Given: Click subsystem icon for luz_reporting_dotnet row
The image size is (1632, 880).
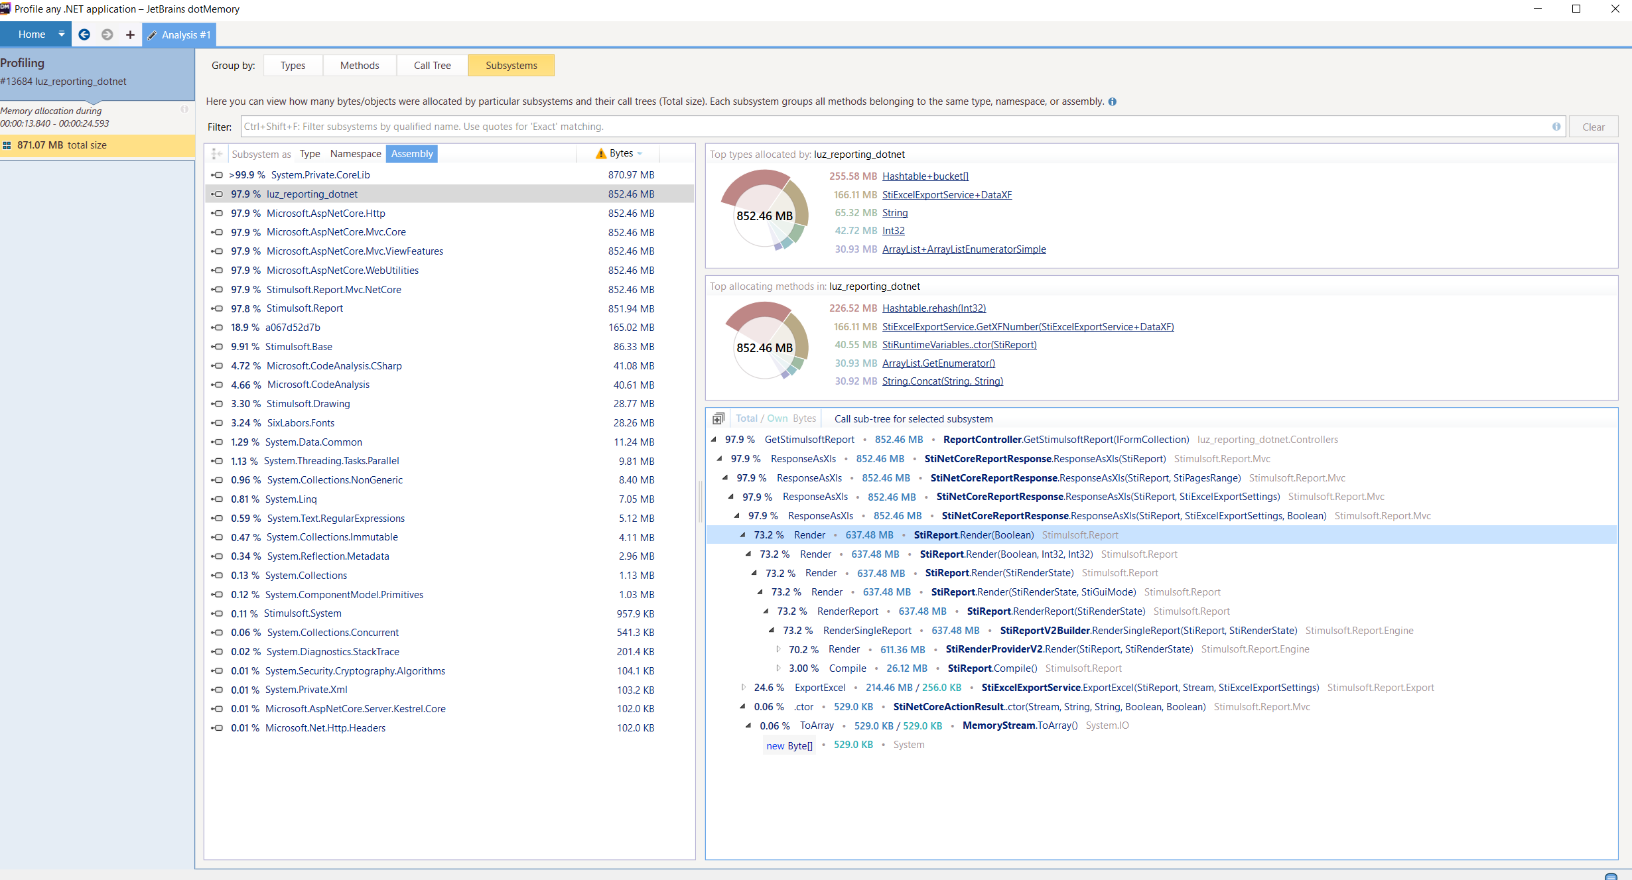Looking at the screenshot, I should click(x=217, y=194).
